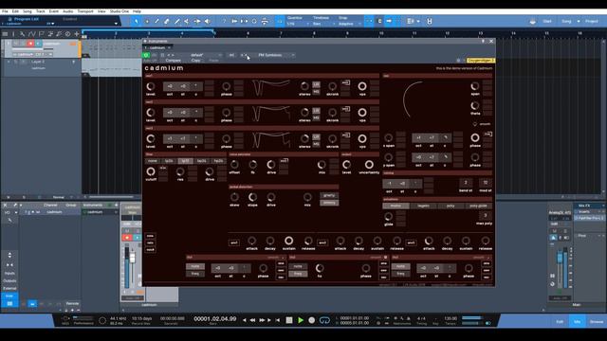Open the Quantize value dropdown
The image size is (607, 341).
pos(298,24)
